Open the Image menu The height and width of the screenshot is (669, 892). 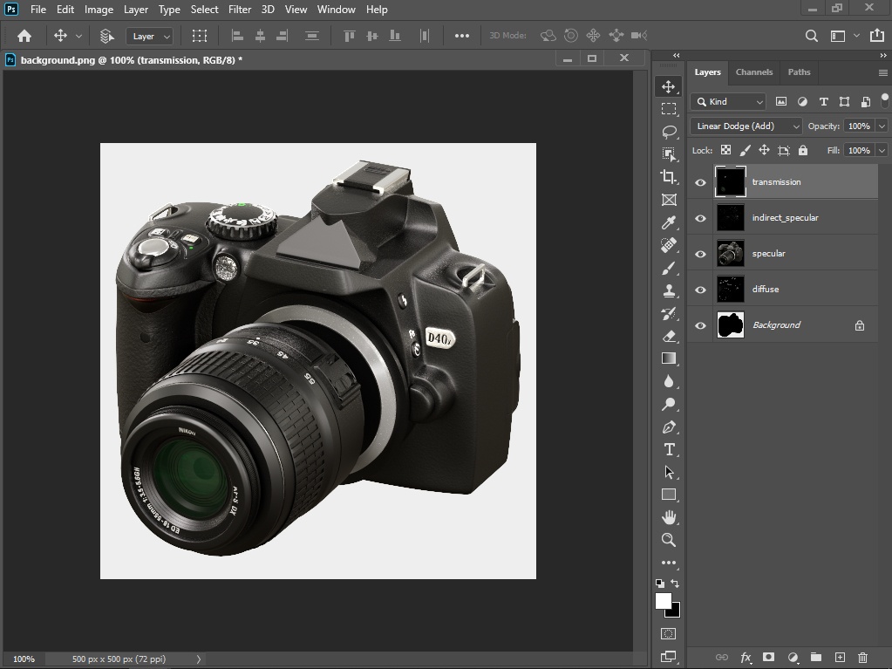click(x=99, y=9)
